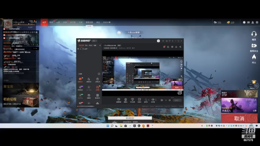Screen dimensions: 260x146
Task: Switch to the 排行榜 tab in the game menu
Action: coord(73,22)
